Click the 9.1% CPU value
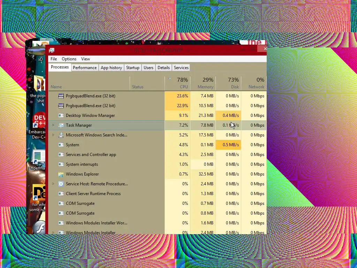Image resolution: width=357 pixels, height=268 pixels. (x=183, y=116)
